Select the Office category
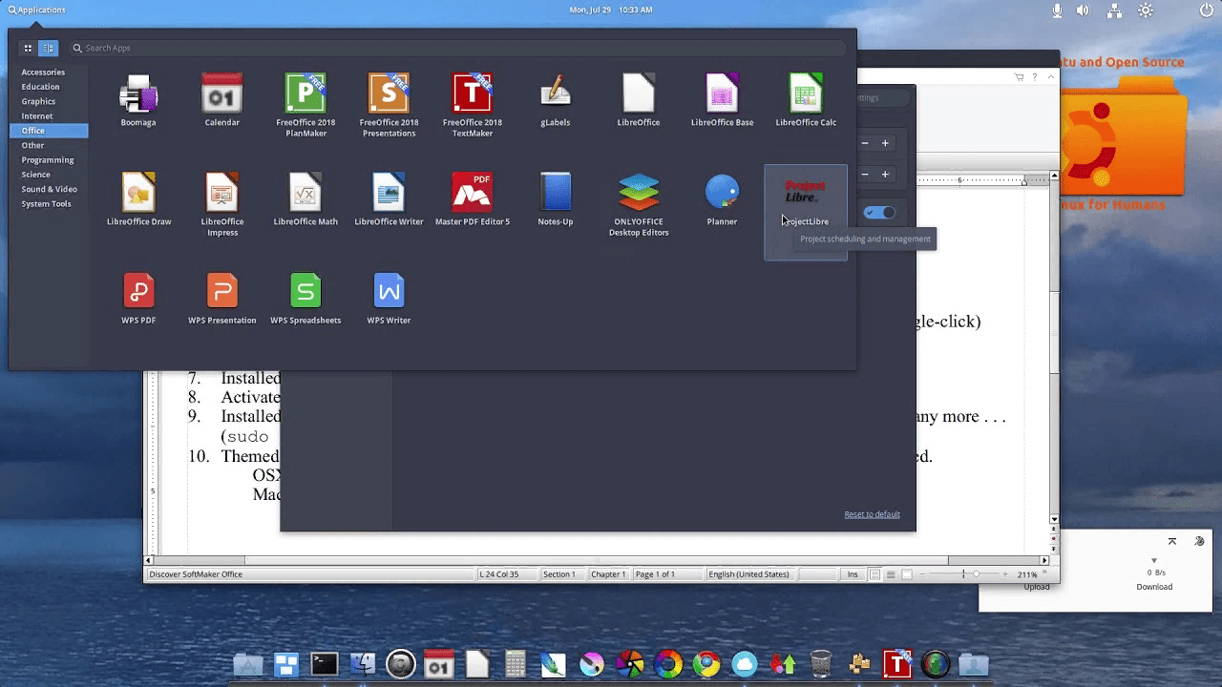This screenshot has width=1222, height=687. pos(49,131)
